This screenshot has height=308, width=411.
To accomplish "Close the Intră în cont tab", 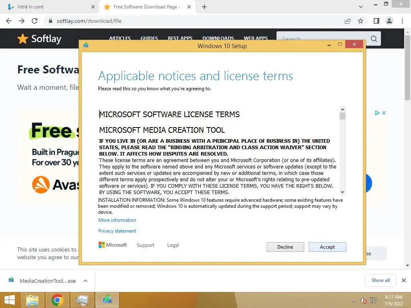I will (x=93, y=7).
